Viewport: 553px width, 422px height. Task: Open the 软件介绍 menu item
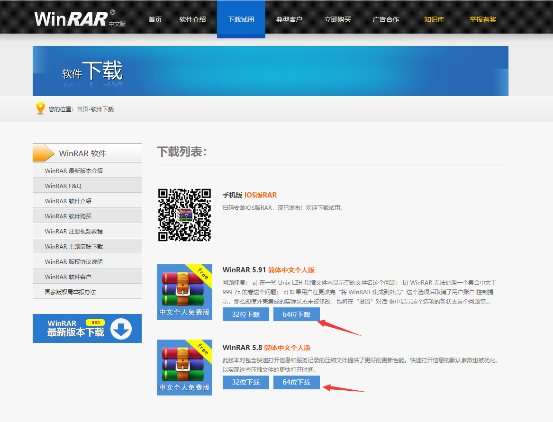[x=192, y=19]
